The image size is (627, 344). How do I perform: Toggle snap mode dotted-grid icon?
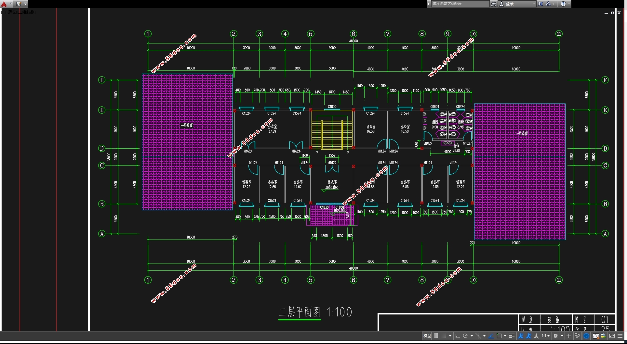click(444, 336)
